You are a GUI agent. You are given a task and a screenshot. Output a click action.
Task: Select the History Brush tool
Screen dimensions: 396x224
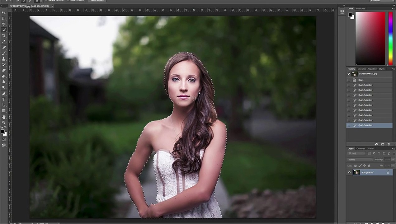point(4,64)
